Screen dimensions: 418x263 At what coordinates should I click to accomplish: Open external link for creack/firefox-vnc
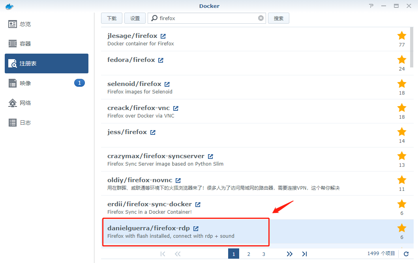tap(176, 108)
